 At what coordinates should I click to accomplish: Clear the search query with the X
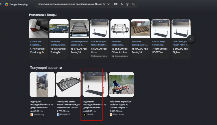click(x=108, y=4)
